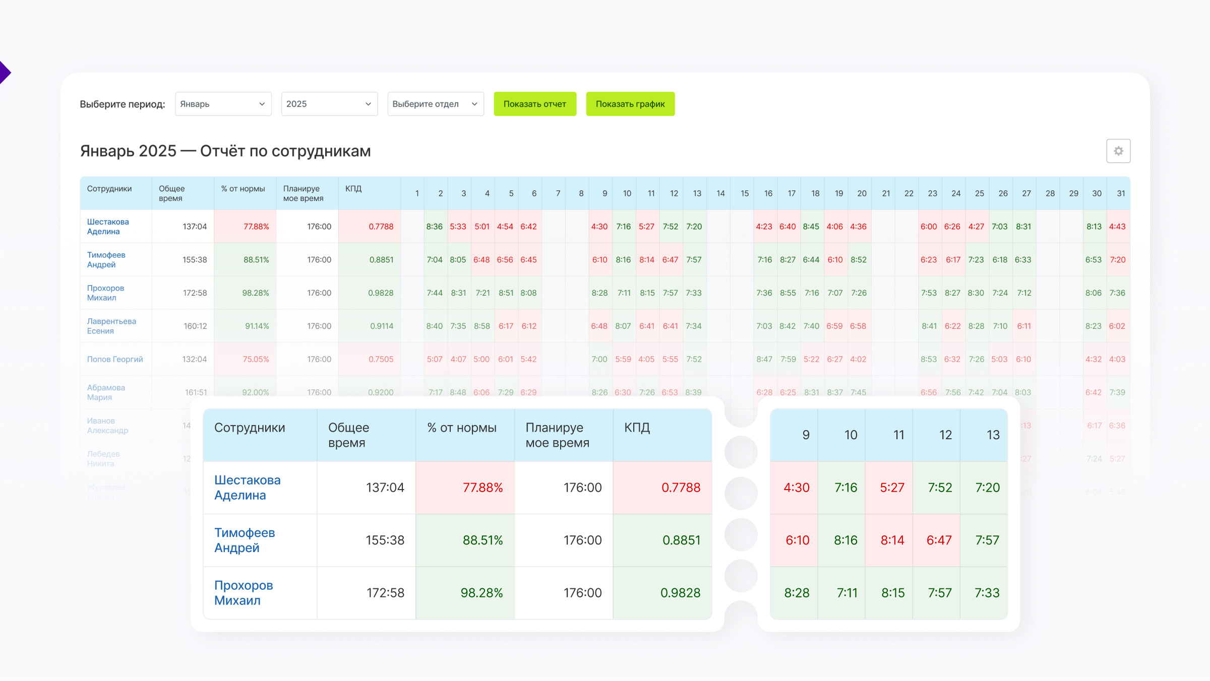1210x681 pixels.
Task: Open the month dropdown showing Январь
Action: point(223,104)
